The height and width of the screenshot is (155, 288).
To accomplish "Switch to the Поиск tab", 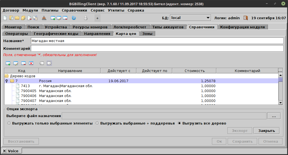I will pos(33,27).
